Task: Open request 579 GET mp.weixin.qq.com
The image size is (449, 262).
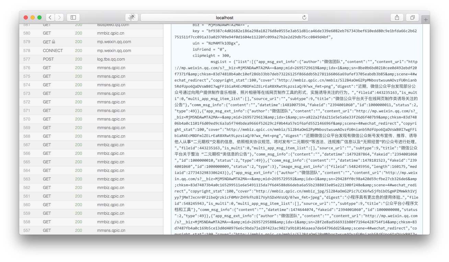Action: 114,42
